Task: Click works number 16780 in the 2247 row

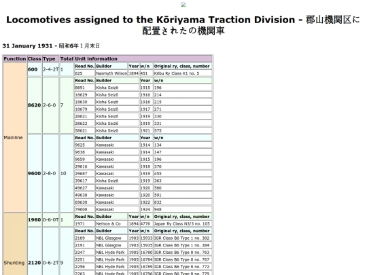Action: 146,253
